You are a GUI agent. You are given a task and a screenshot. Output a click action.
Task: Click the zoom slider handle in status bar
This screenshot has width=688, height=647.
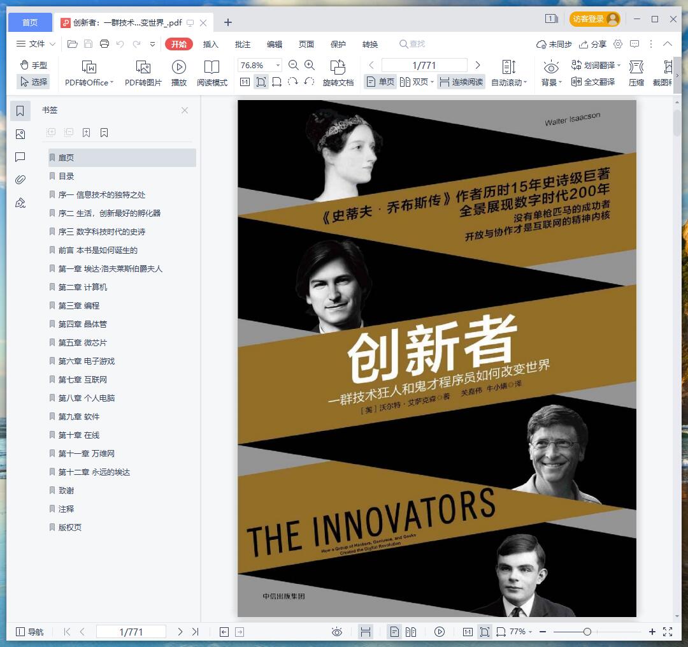coord(587,632)
